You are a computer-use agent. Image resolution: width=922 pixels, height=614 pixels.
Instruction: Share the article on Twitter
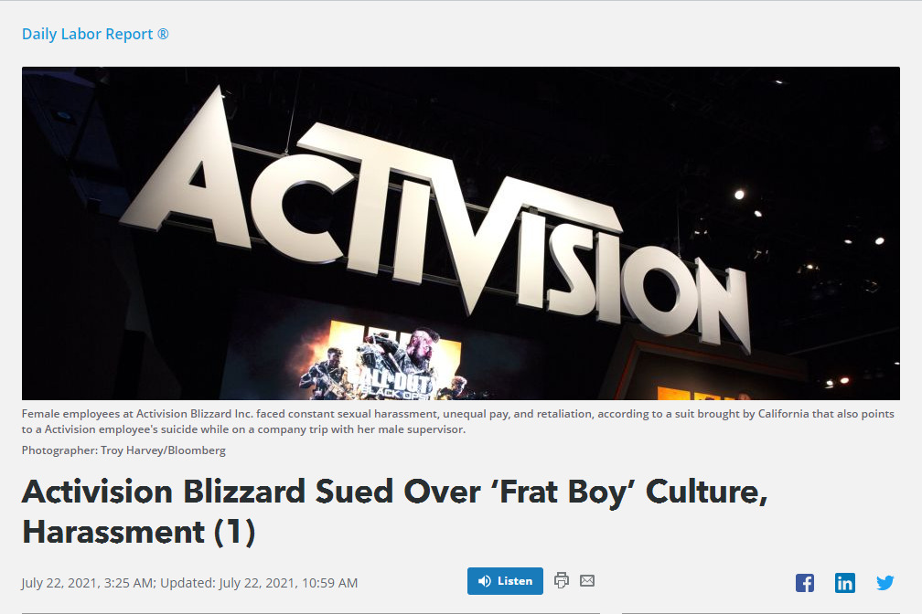click(x=885, y=582)
